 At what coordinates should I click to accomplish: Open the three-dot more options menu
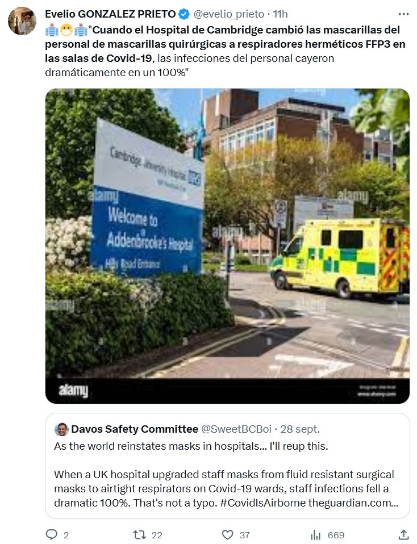(403, 14)
